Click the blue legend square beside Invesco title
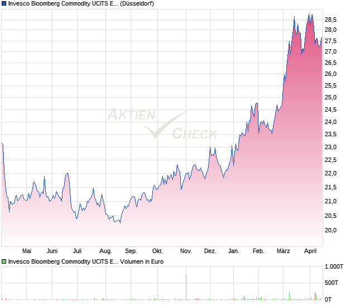Image resolution: width=346 pixels, height=305 pixels. pyautogui.click(x=4, y=4)
